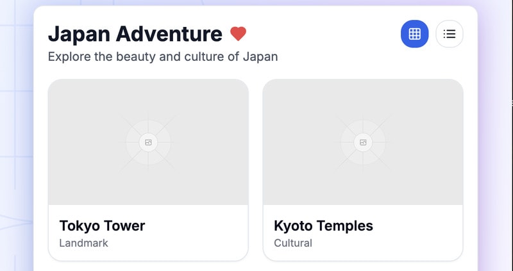Select the Japan Adventure heading
513x271 pixels.
pos(135,34)
